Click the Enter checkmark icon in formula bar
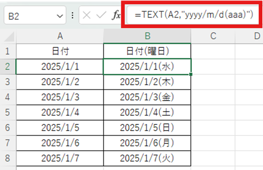This screenshot has height=170, width=263. pyautogui.click(x=101, y=16)
